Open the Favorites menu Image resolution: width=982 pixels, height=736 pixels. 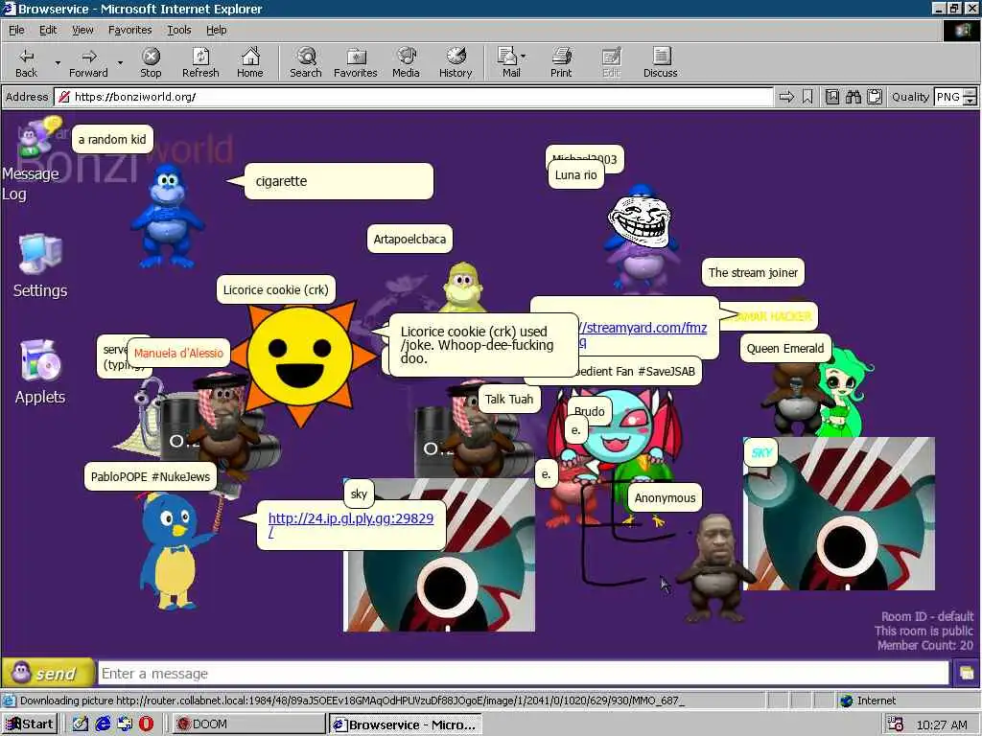(129, 30)
